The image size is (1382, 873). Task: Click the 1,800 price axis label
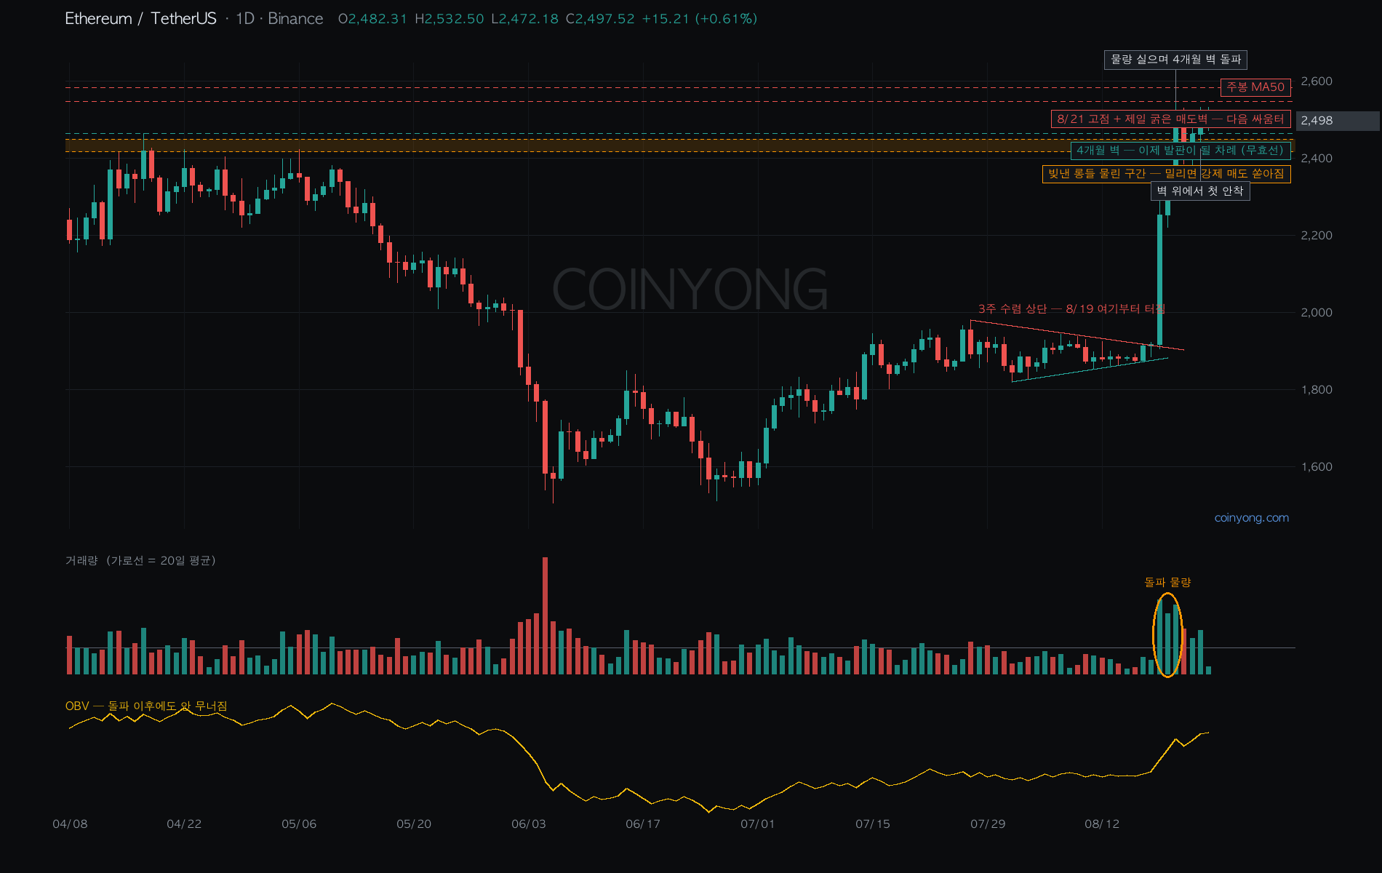point(1317,390)
